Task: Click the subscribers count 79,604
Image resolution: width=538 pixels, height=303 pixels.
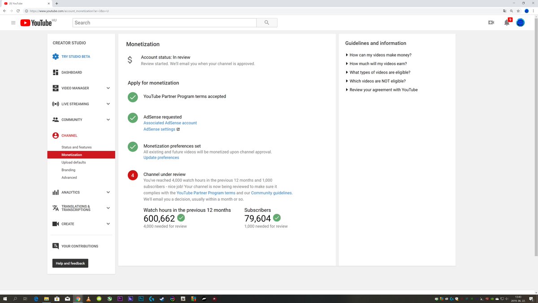Action: tap(258, 219)
